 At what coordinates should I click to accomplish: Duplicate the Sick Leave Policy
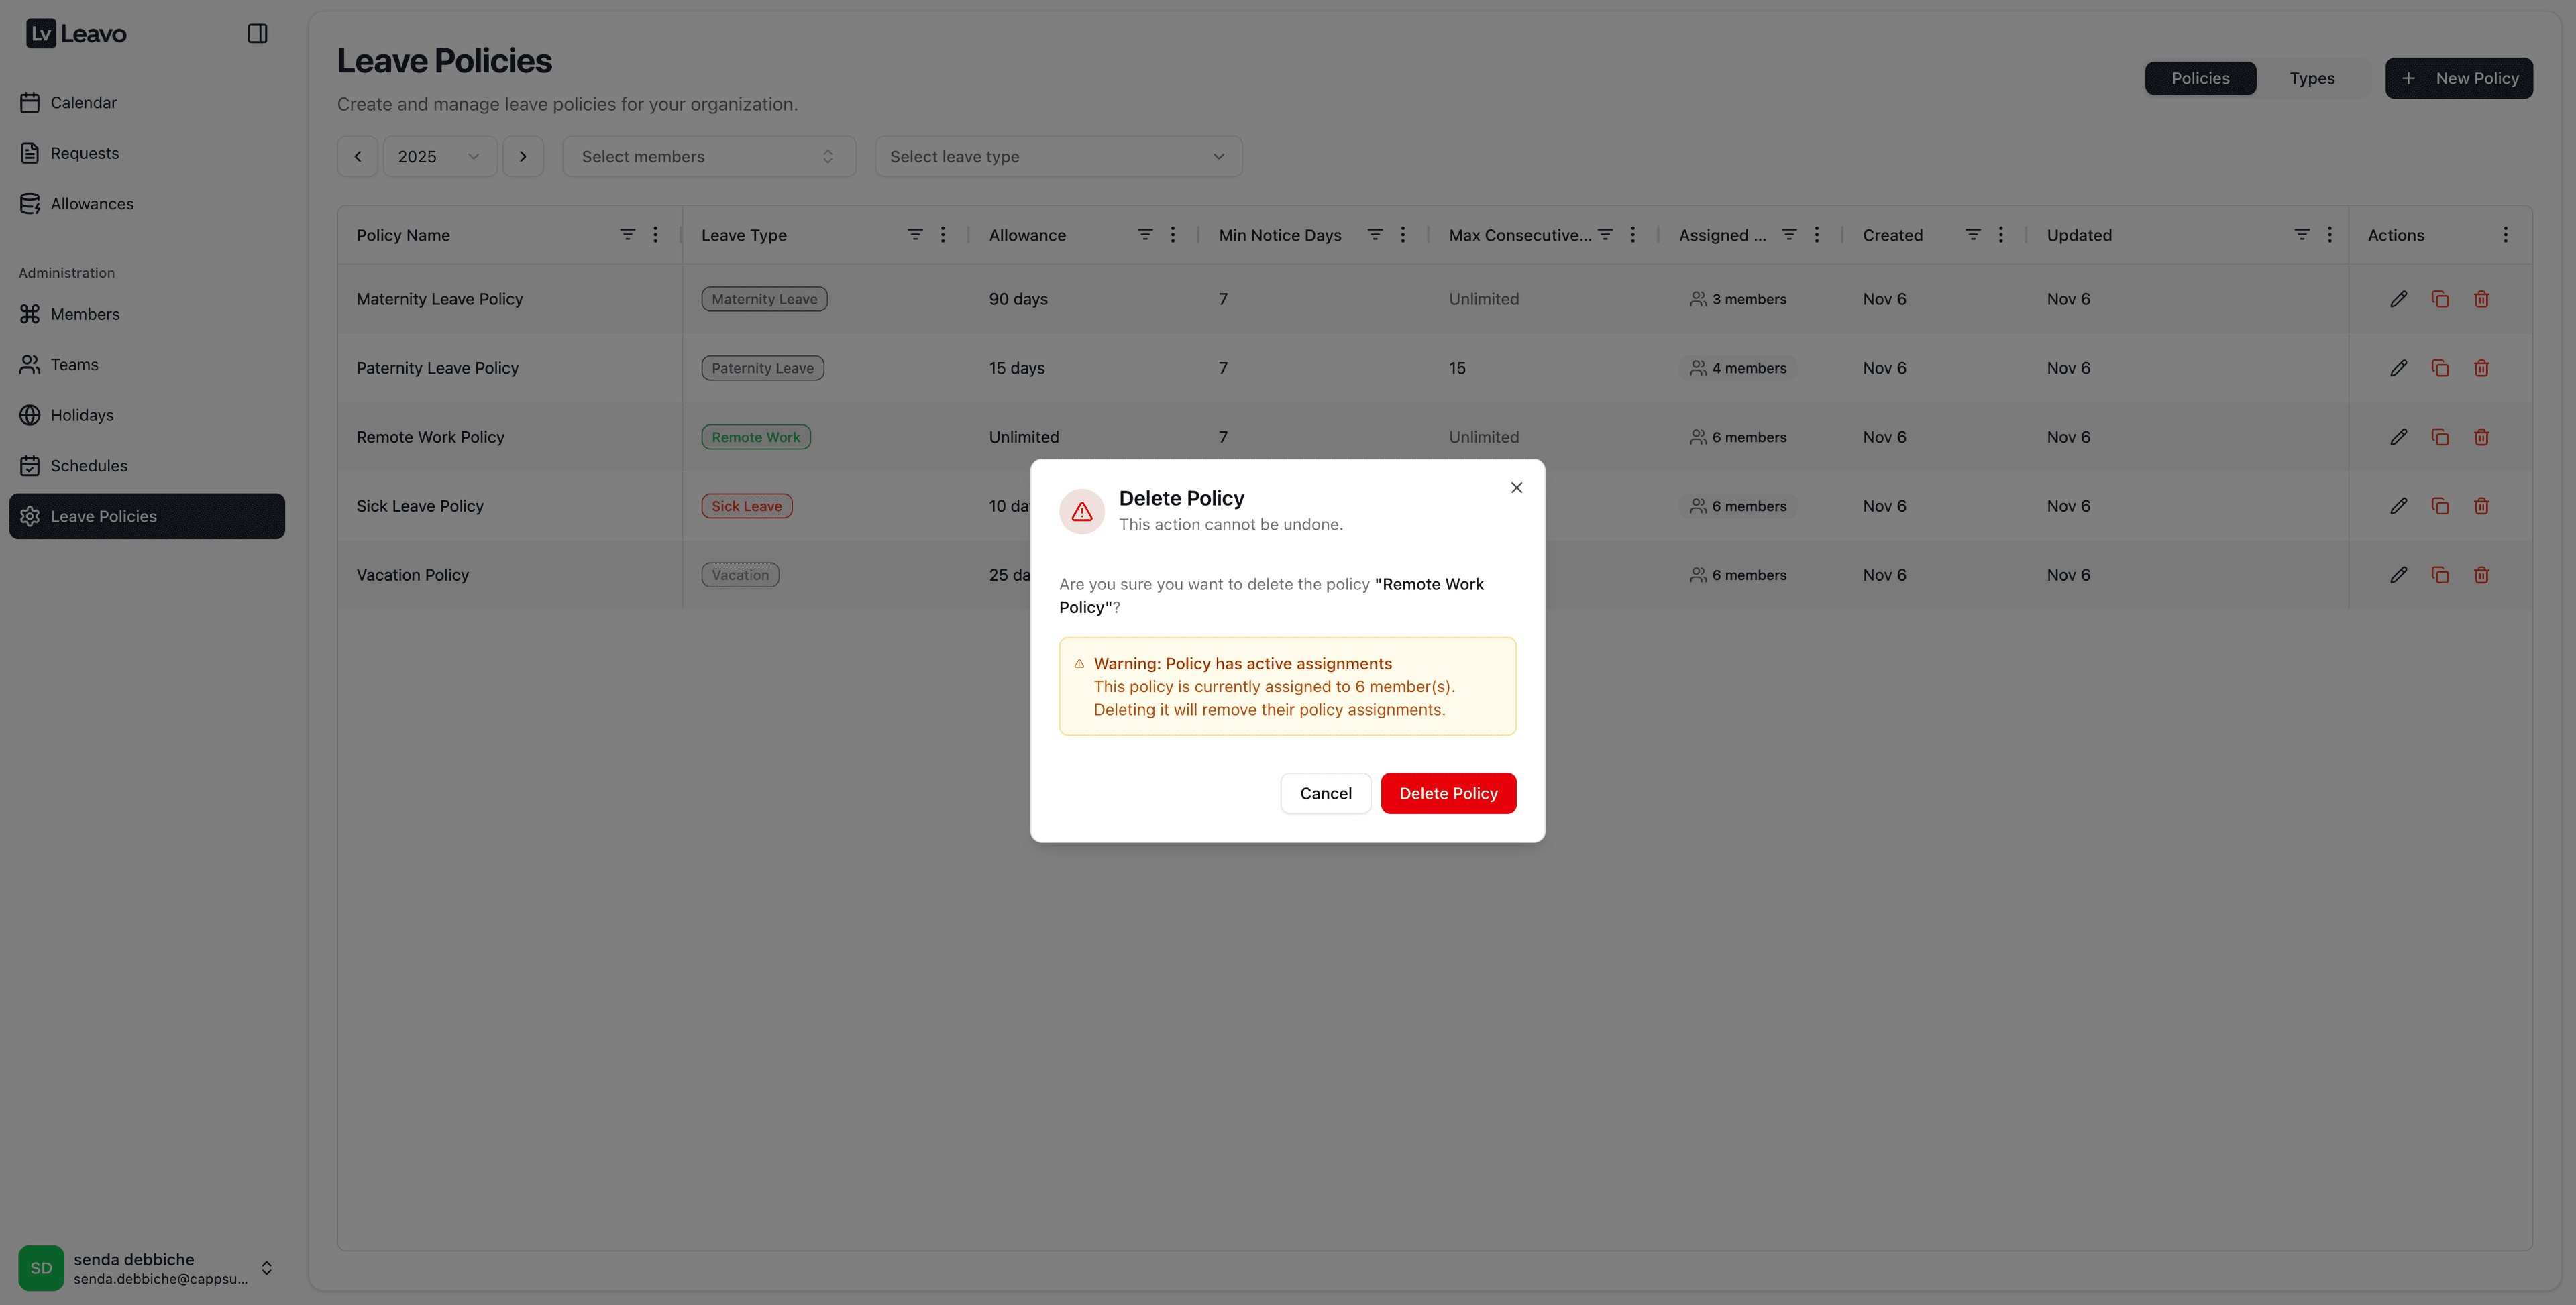point(2440,506)
